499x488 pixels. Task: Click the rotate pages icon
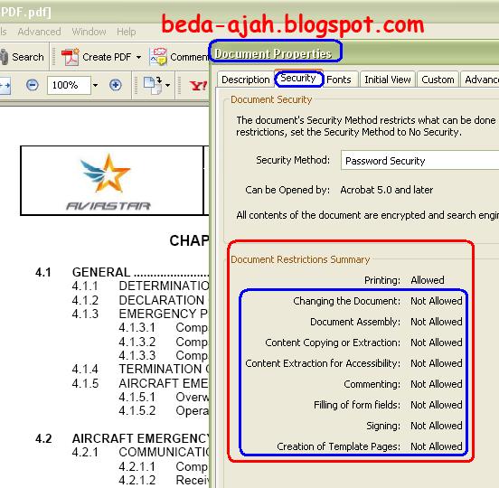tap(153, 85)
